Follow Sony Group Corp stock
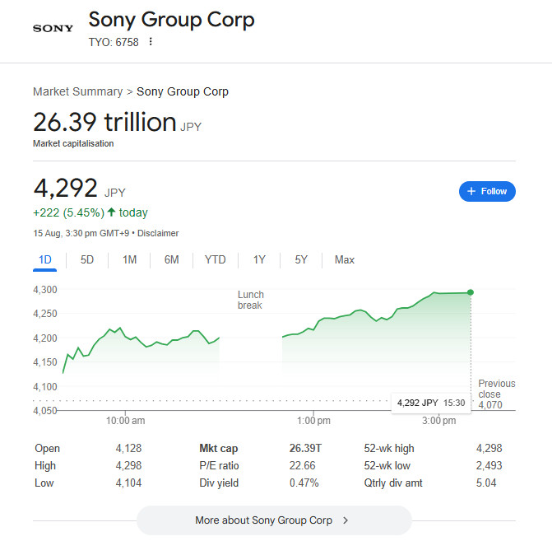This screenshot has height=555, width=552. coord(487,191)
